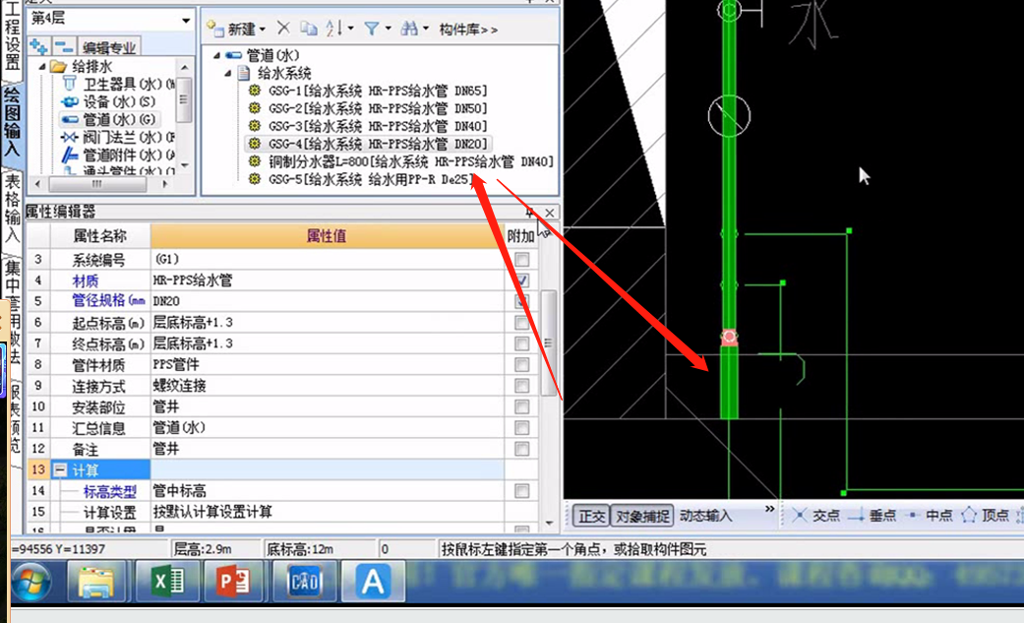The height and width of the screenshot is (623, 1024).
Task: Toggle the 正交 ortho mode button
Action: (591, 516)
